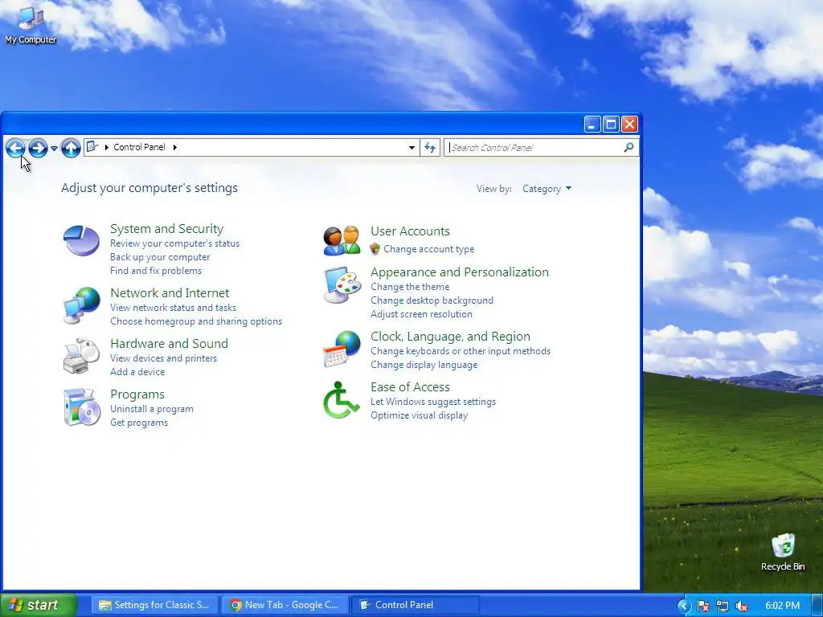The height and width of the screenshot is (617, 823).
Task: Click Back up your computer
Action: [x=160, y=257]
